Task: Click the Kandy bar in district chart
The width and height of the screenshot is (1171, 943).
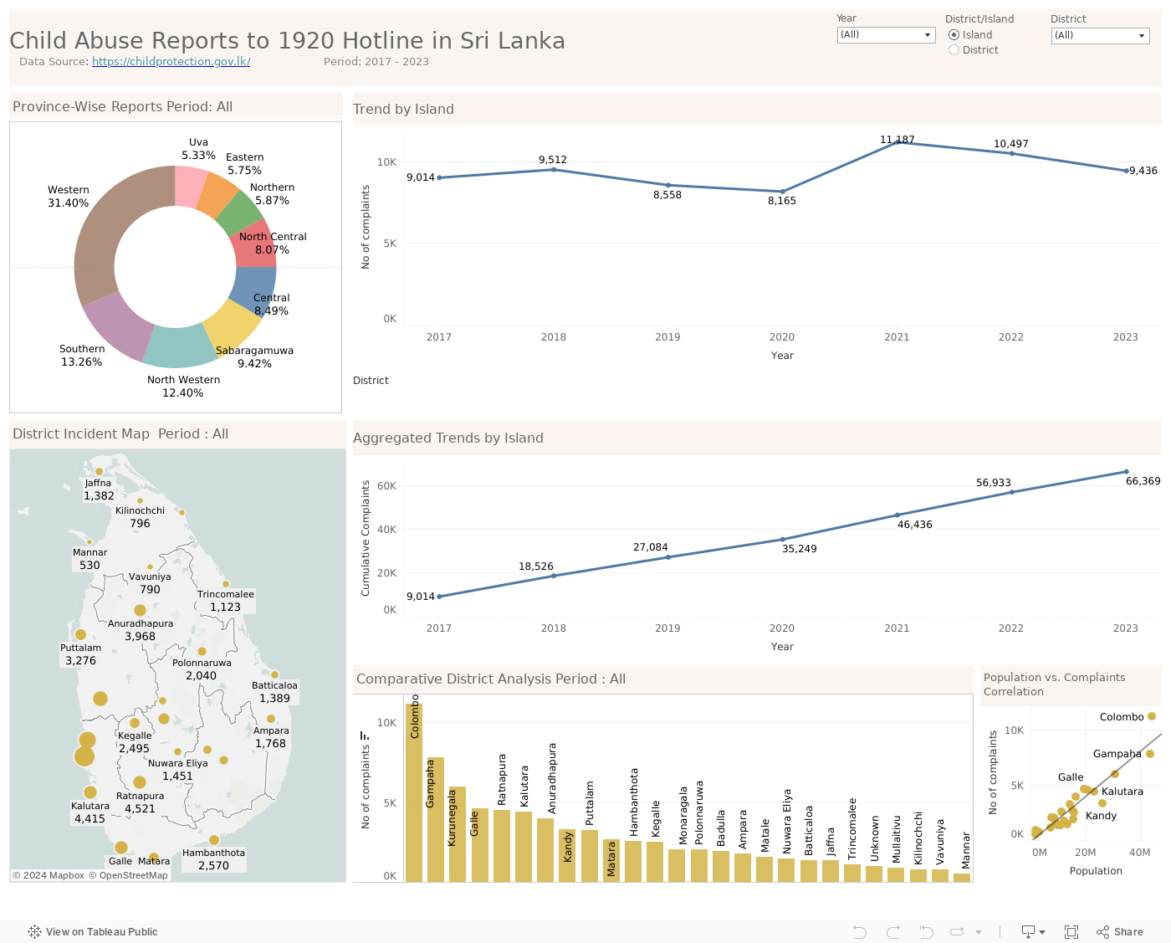Action: click(x=567, y=856)
